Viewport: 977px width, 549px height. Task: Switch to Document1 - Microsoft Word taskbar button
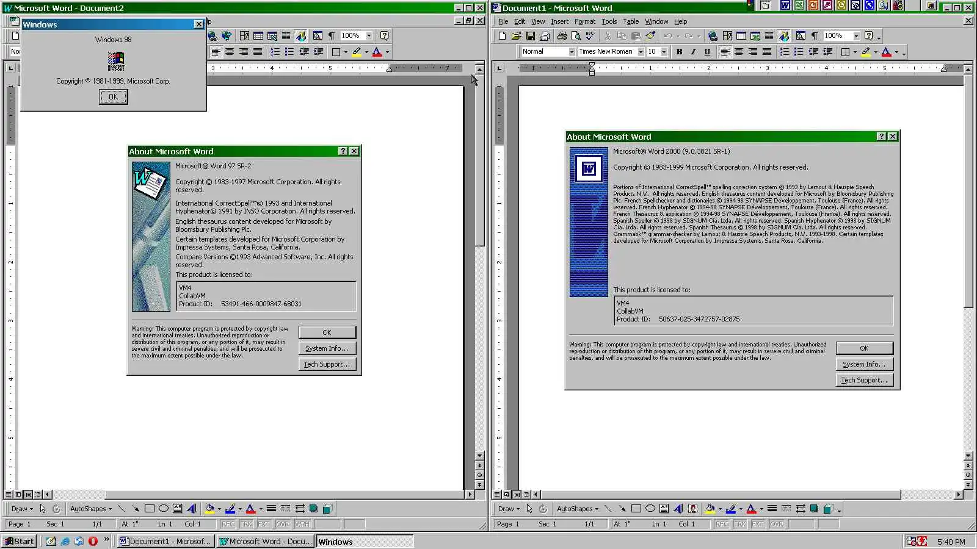[165, 541]
